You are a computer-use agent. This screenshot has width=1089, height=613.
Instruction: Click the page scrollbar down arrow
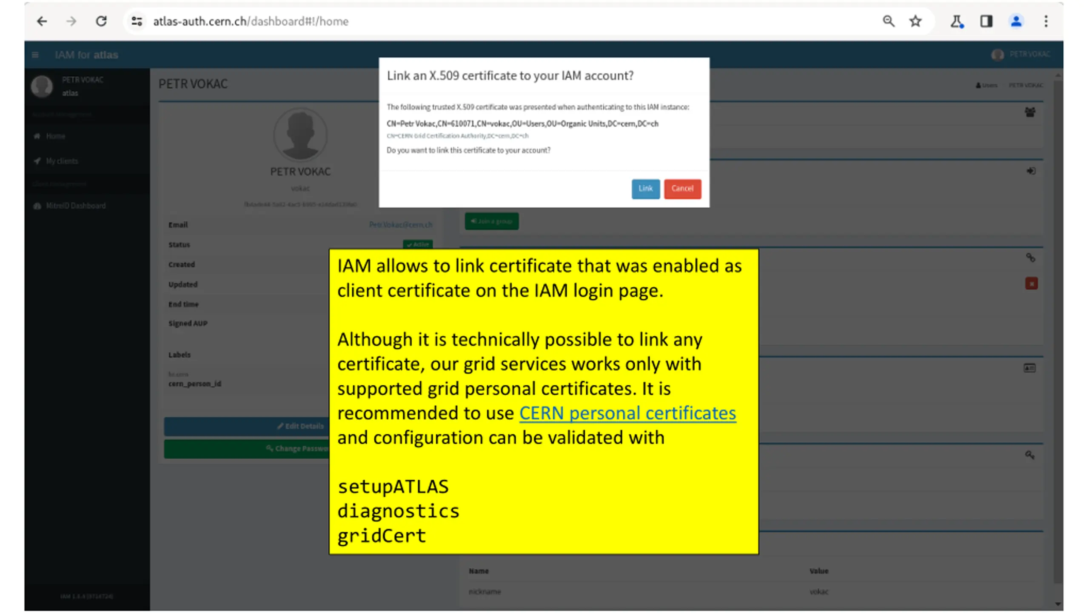click(x=1058, y=604)
